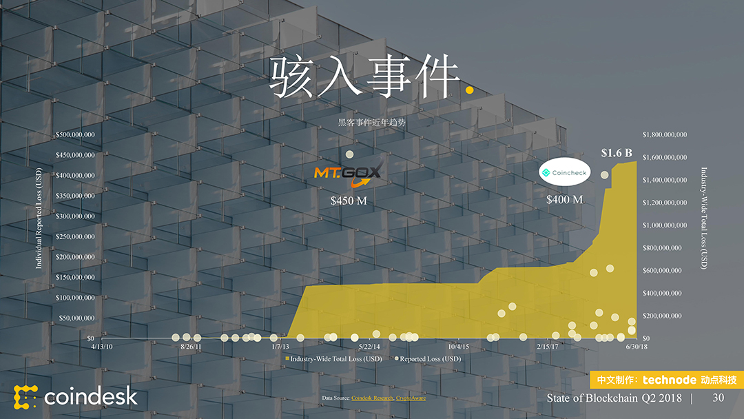
Task: Click the Coincheck logo badge
Action: [565, 173]
